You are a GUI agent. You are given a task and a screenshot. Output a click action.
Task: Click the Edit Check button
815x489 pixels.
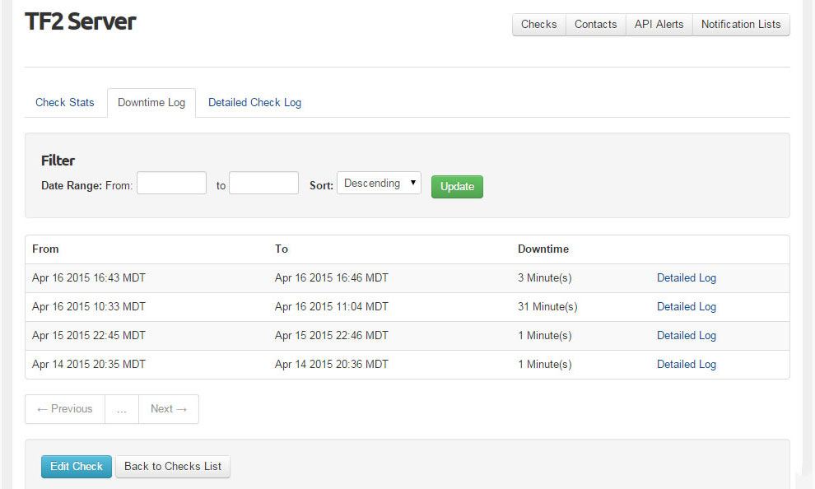point(77,466)
